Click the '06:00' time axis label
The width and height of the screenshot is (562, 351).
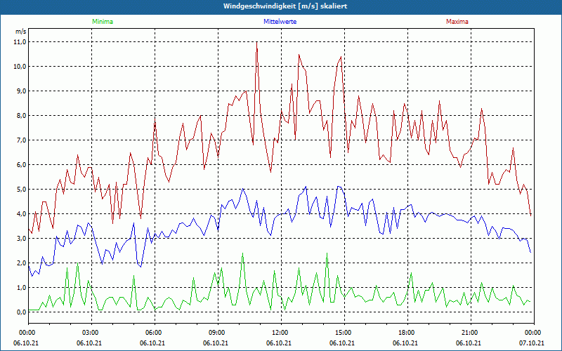(155, 333)
